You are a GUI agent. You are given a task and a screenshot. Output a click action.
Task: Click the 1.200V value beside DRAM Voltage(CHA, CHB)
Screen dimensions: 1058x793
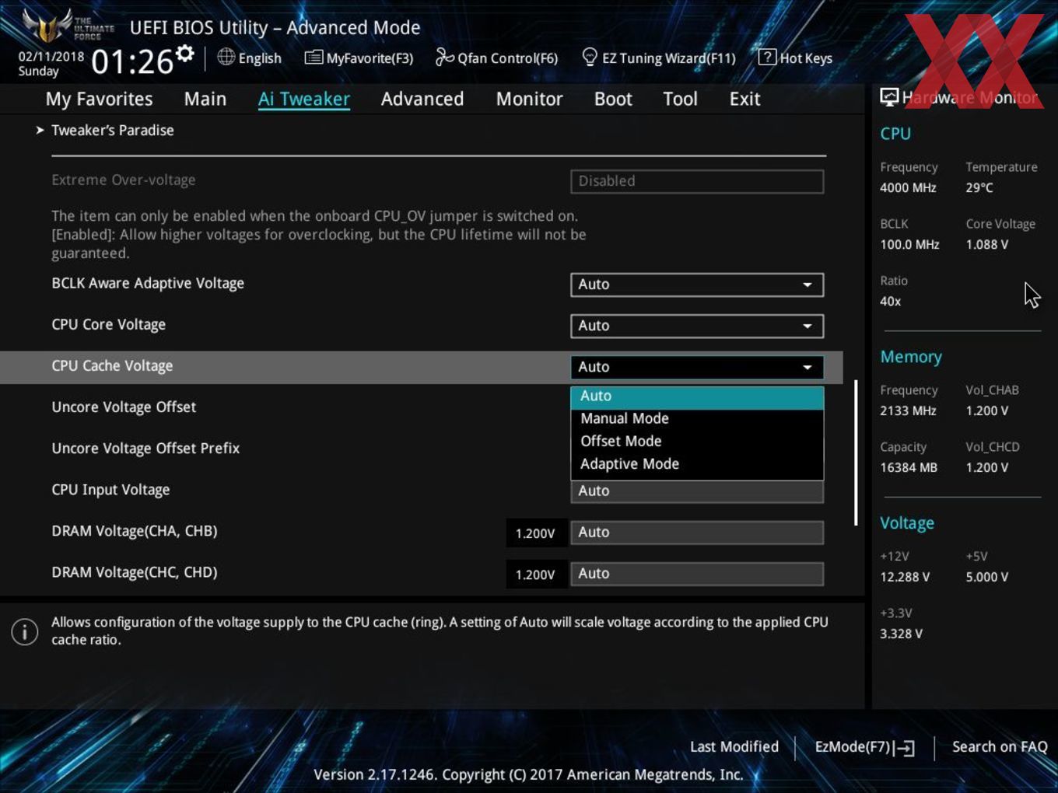[x=535, y=533]
